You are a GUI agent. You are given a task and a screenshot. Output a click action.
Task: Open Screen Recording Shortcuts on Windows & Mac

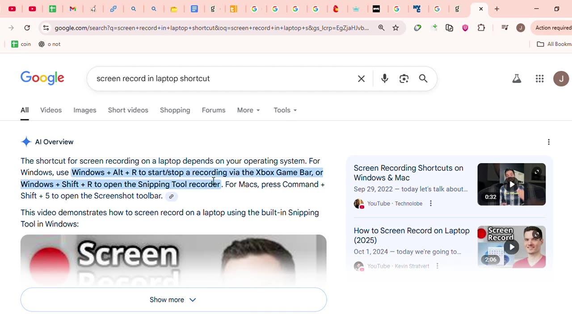(x=408, y=173)
